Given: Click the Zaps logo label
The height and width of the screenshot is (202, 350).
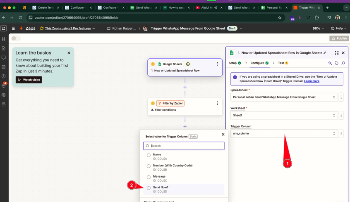Looking at the screenshot, I should (30, 29).
